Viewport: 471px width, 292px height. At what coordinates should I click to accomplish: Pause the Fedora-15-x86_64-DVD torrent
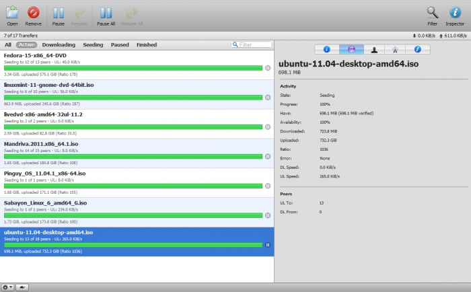point(268,68)
